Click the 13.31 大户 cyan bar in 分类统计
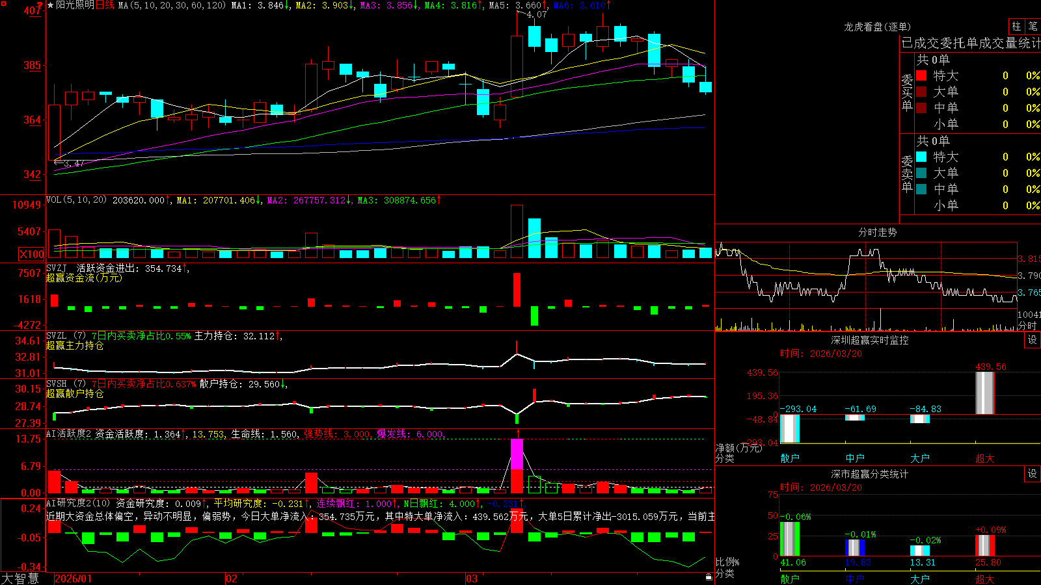Screen dimensions: 1041x585 [920, 551]
